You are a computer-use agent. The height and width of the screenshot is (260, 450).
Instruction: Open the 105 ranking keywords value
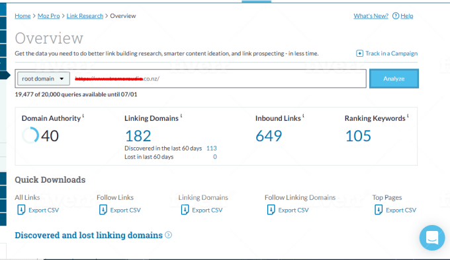358,136
